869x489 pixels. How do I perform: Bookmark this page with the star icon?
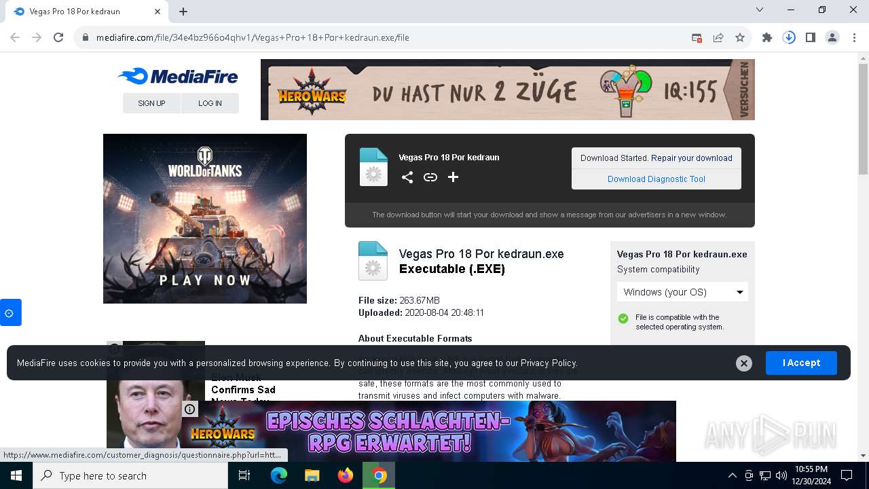740,37
